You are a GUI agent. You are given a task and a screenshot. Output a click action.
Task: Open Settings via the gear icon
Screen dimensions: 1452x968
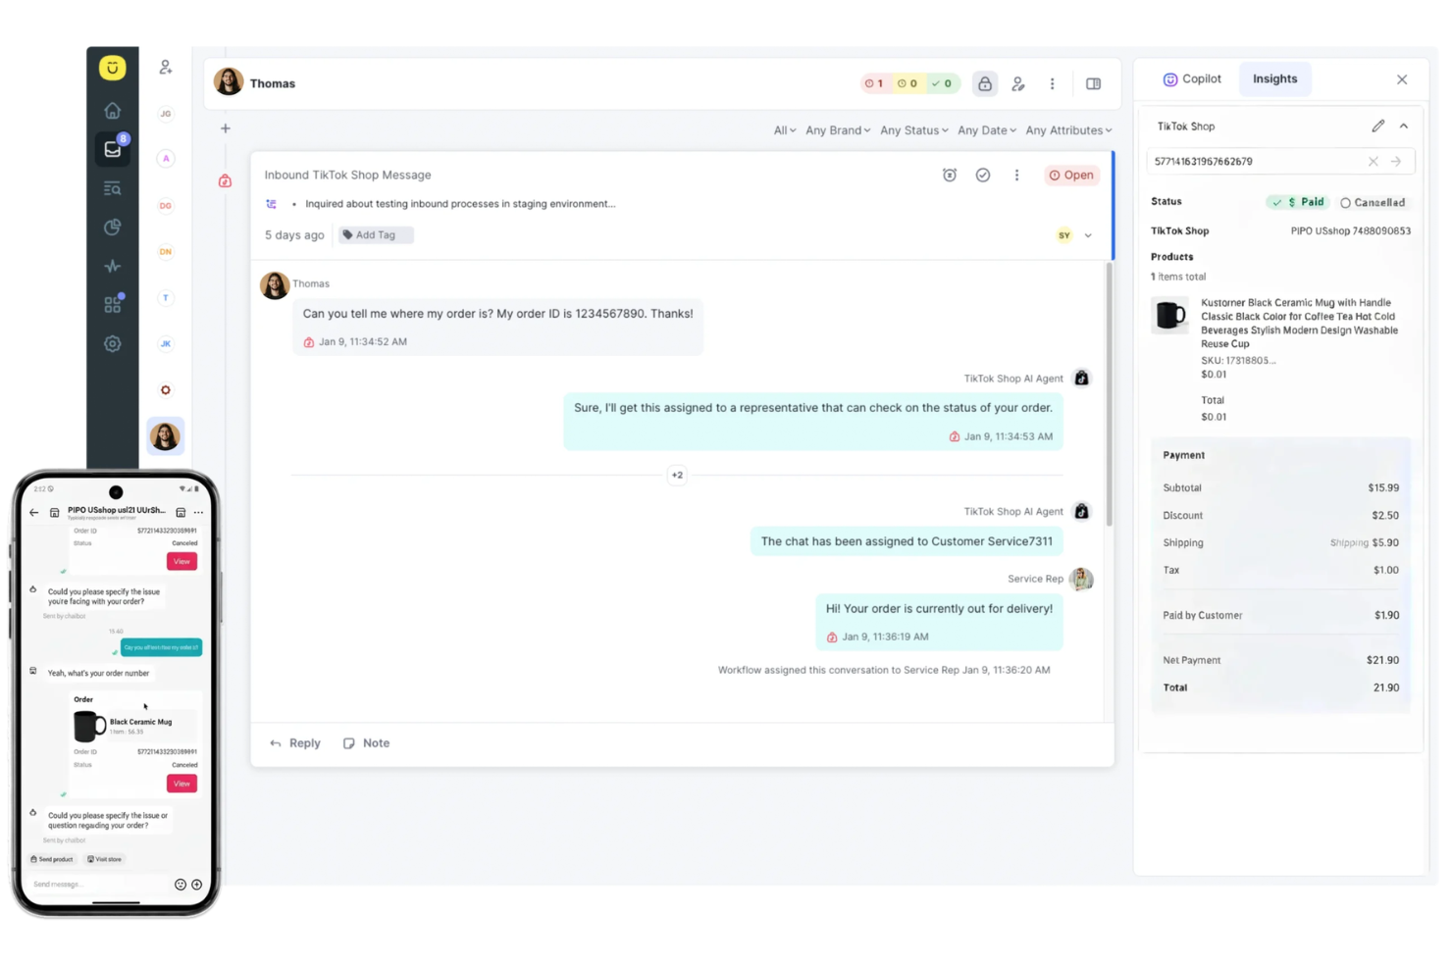click(112, 343)
